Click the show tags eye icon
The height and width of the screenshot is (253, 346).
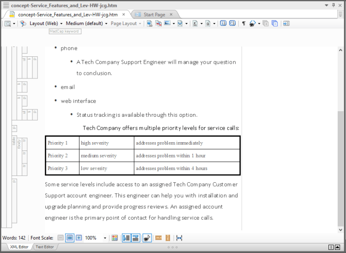click(x=252, y=24)
